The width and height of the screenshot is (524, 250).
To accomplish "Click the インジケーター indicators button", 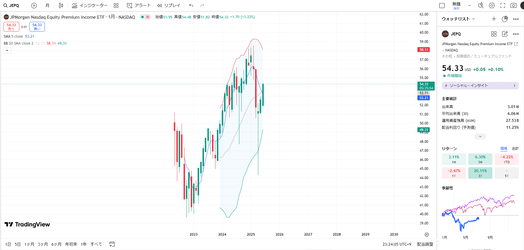I will coord(90,5).
